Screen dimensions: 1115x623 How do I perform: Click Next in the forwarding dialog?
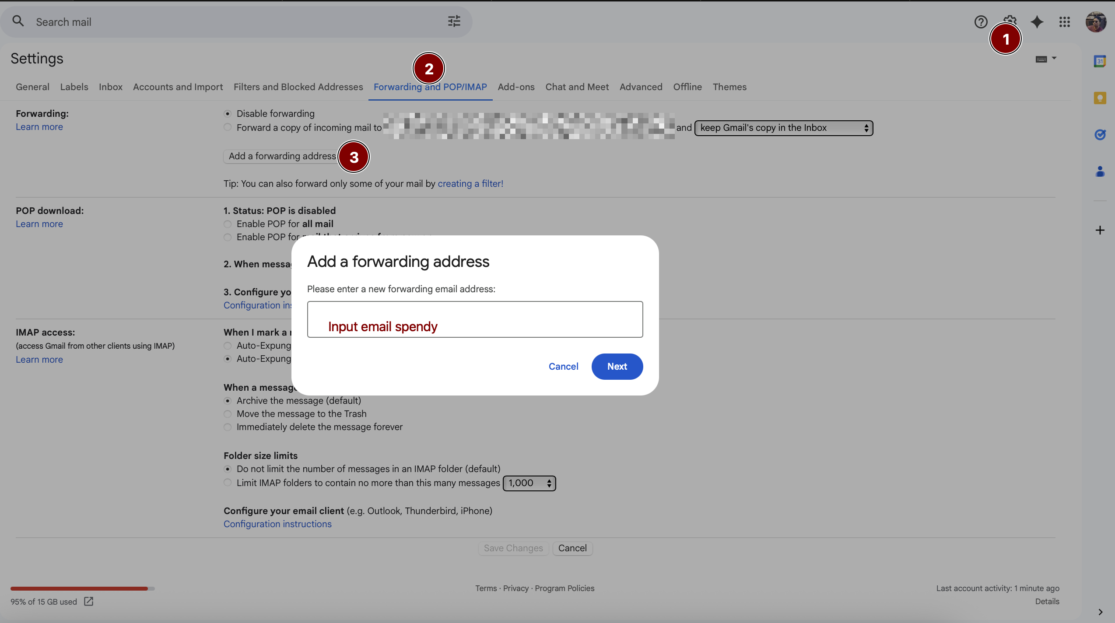tap(617, 366)
